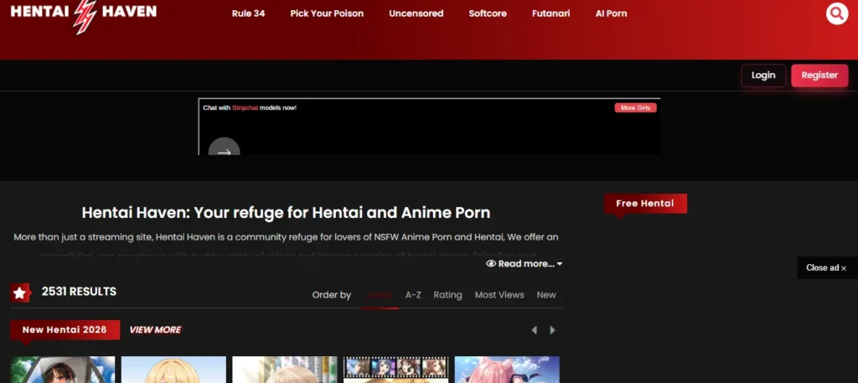Viewport: 858px width, 383px height.
Task: Click the next carousel arrow
Action: [x=552, y=330]
